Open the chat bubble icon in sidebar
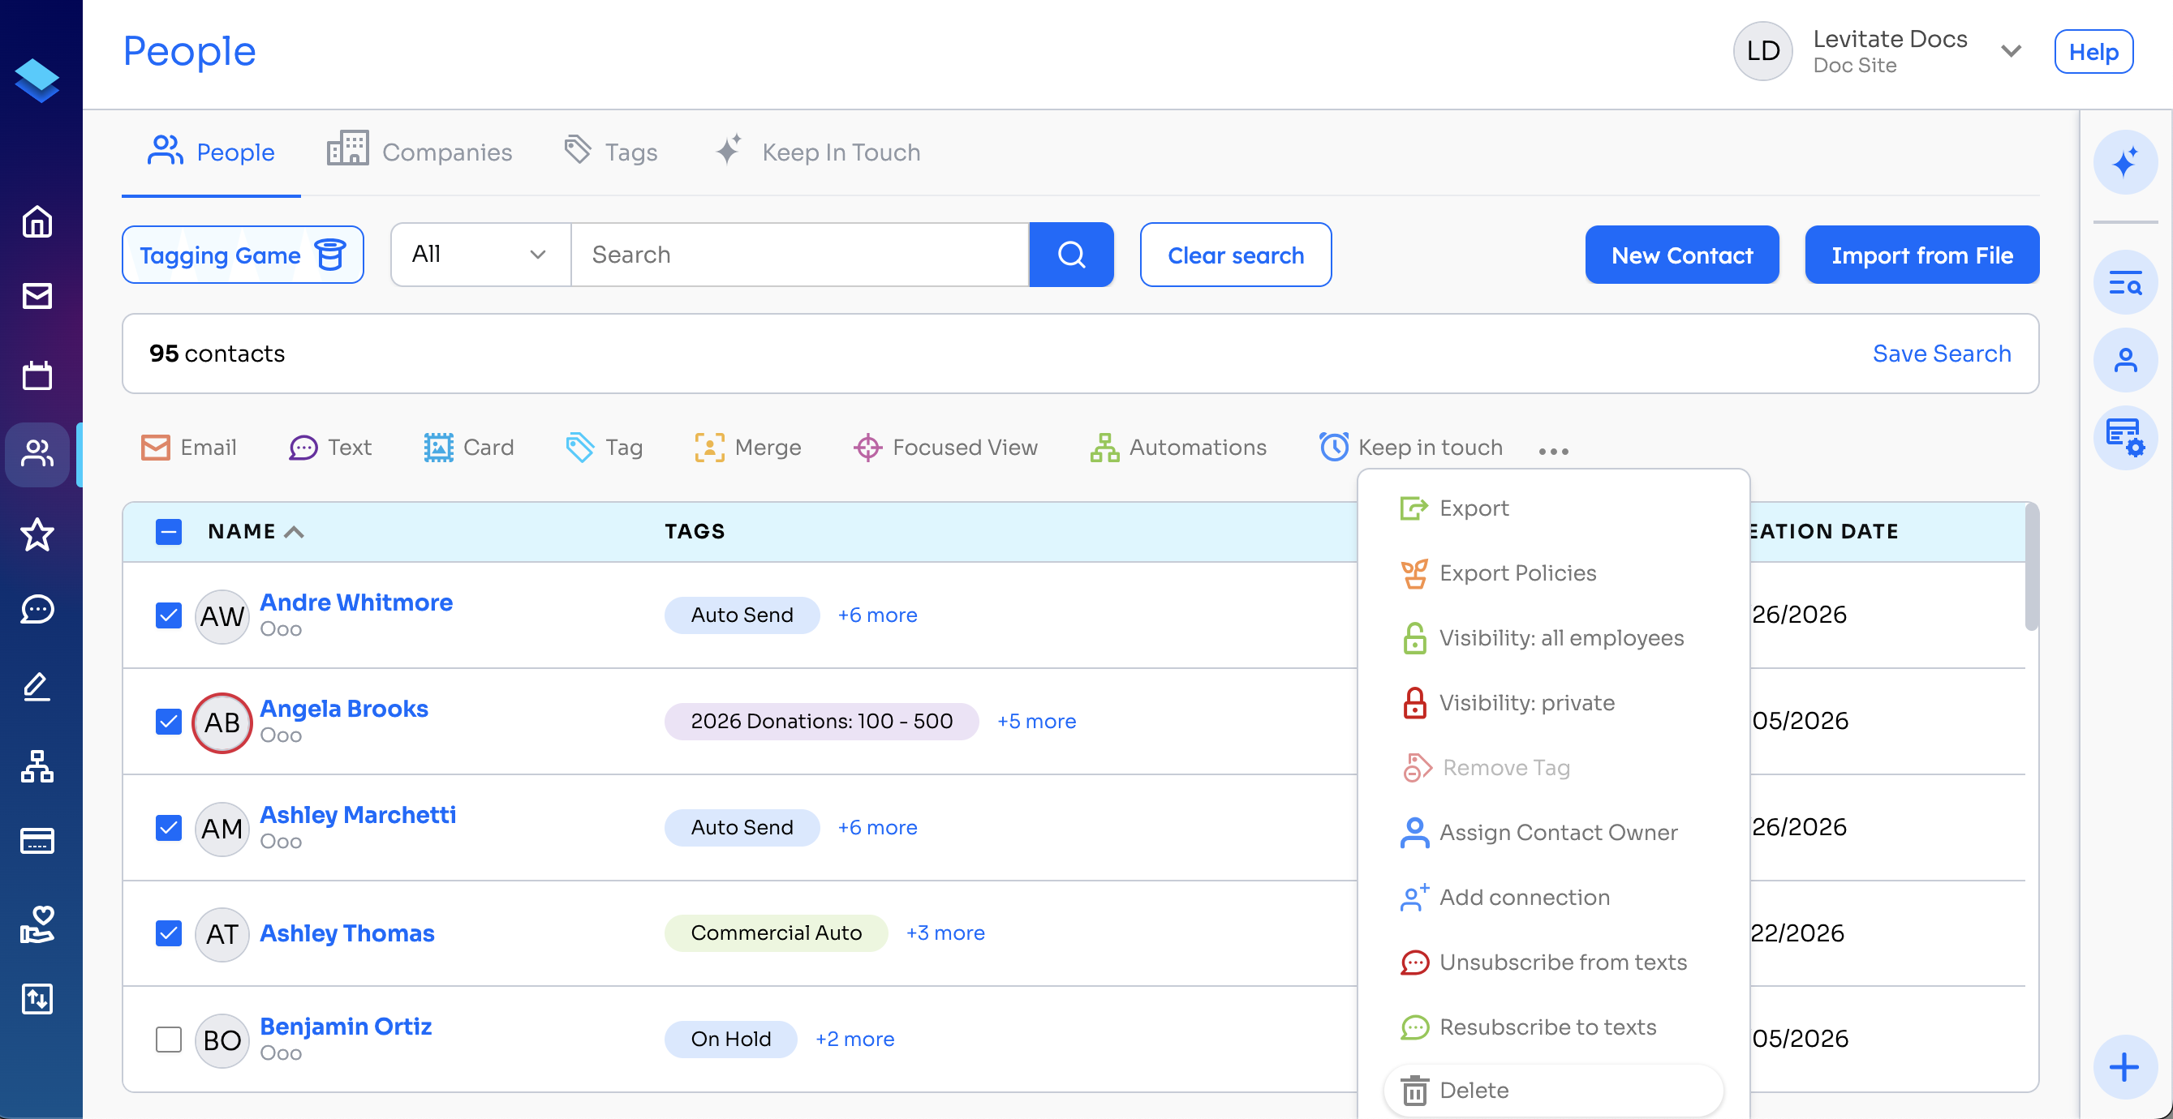Screen dimensions: 2173x1119 coord(37,610)
